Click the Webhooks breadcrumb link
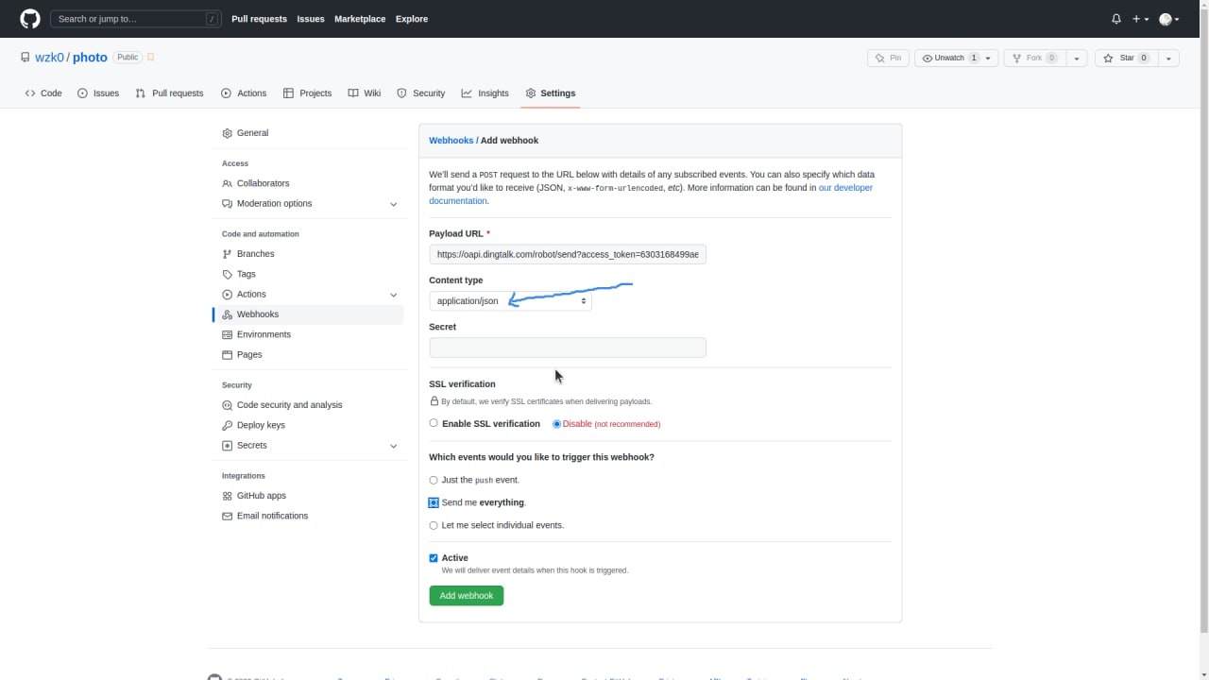Screen dimensions: 1209x680 [x=451, y=141]
